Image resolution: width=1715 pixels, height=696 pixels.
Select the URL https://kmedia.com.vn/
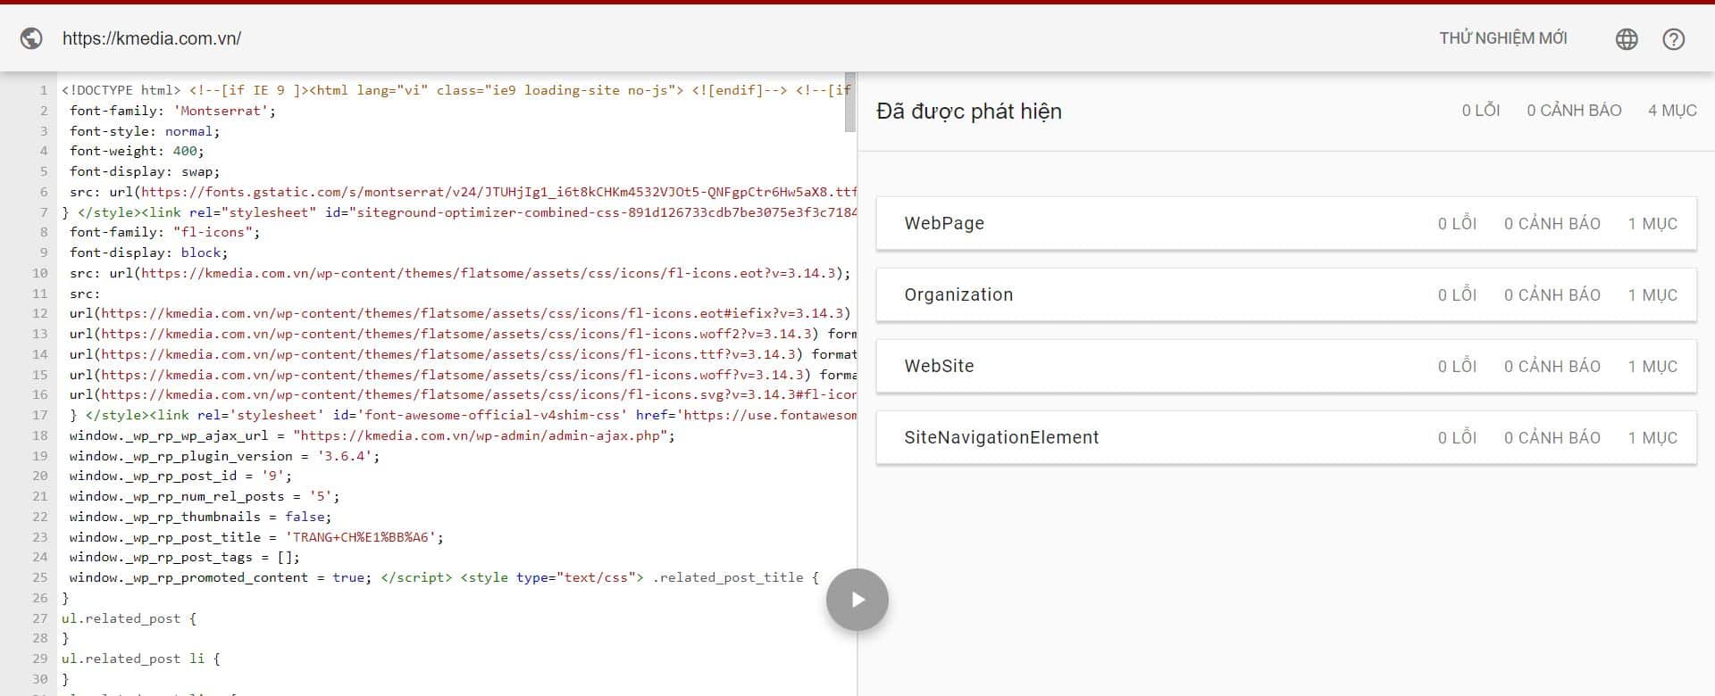click(152, 38)
